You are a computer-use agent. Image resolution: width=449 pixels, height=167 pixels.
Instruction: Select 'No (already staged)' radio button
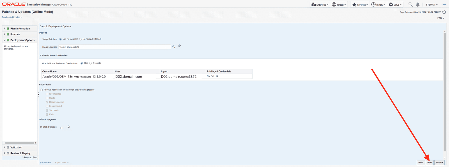81,39
